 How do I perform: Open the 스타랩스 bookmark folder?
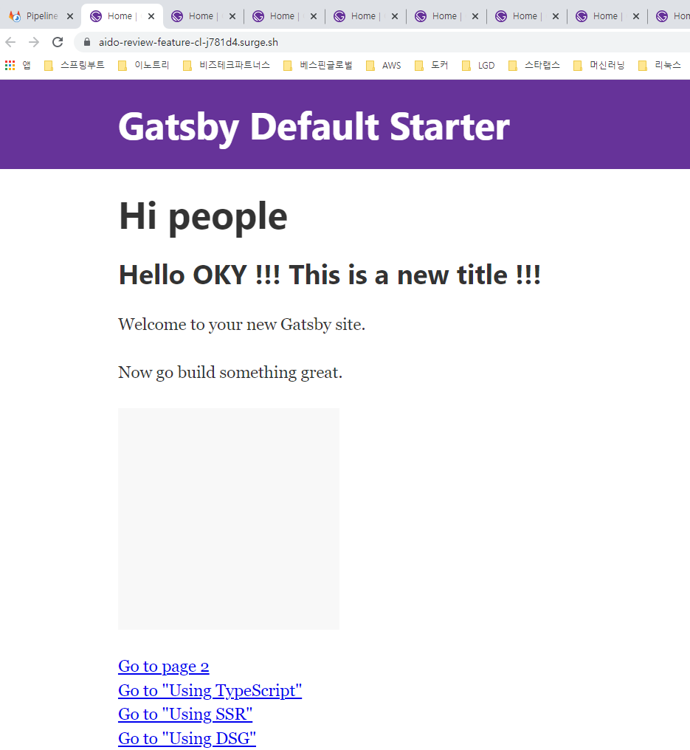point(534,65)
